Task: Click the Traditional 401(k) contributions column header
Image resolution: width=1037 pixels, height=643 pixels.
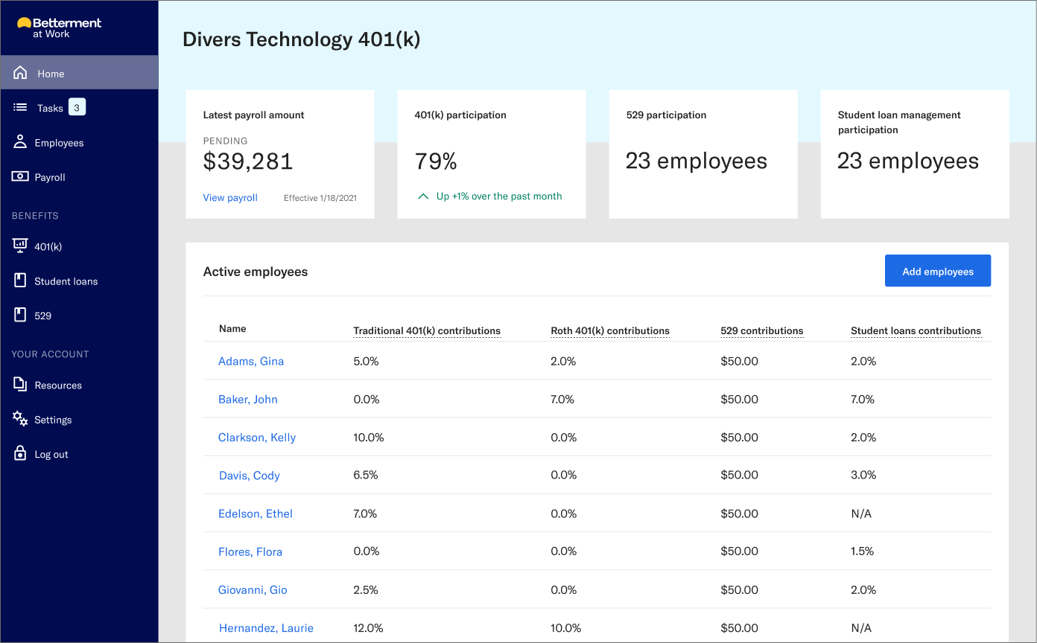Action: pos(427,330)
